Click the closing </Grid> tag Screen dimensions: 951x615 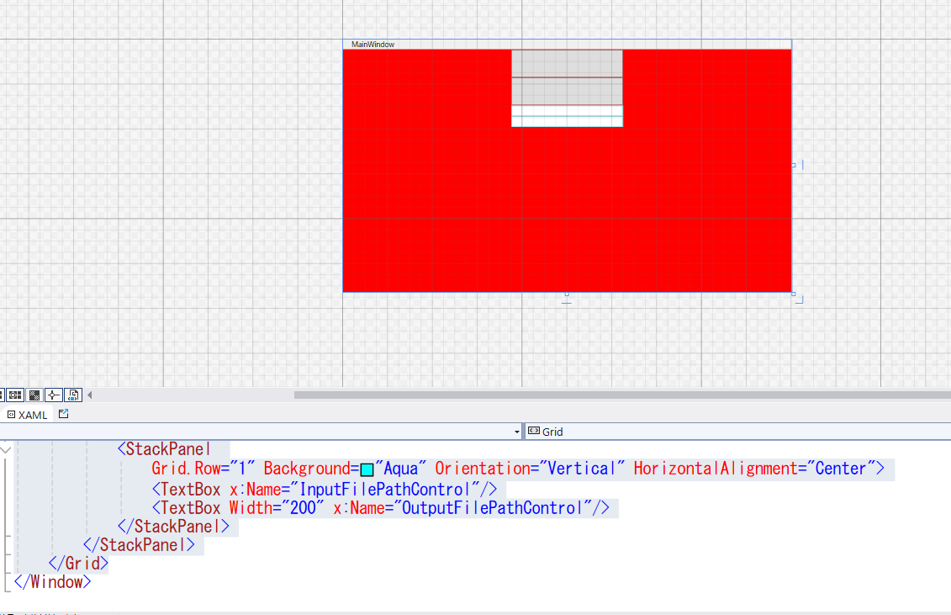[x=78, y=564]
